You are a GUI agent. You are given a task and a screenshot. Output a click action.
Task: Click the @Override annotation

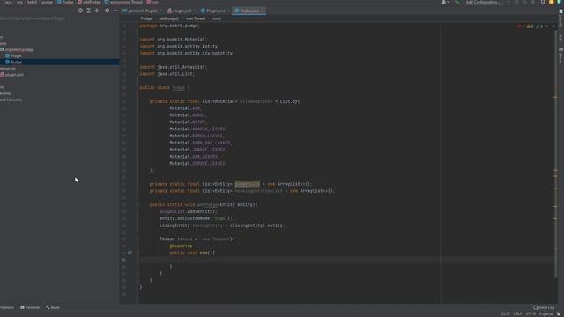point(181,247)
